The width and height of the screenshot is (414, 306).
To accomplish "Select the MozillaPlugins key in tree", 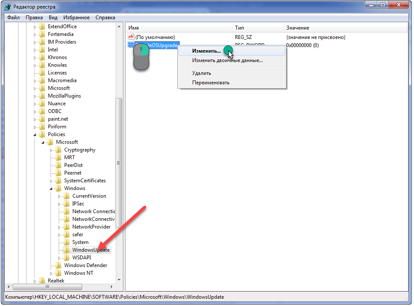I will 64,96.
